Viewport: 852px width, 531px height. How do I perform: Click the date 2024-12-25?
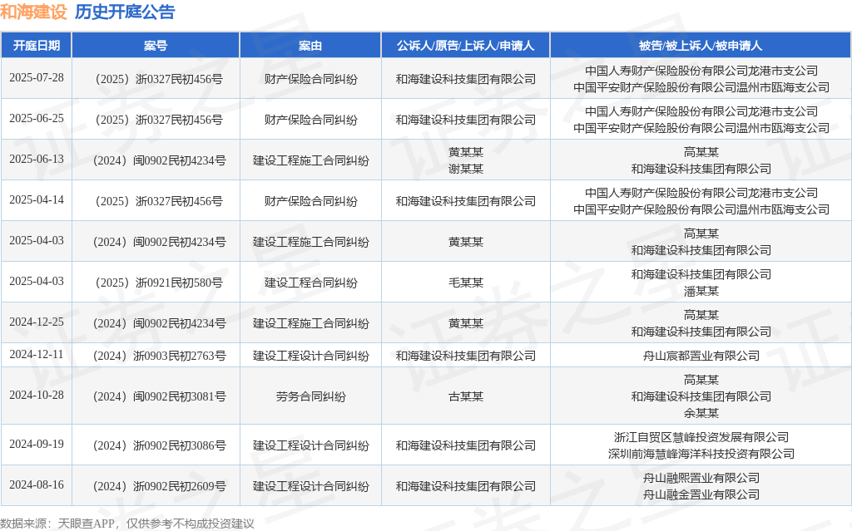pyautogui.click(x=37, y=322)
